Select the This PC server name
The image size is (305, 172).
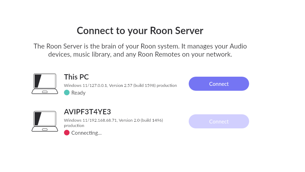click(76, 77)
